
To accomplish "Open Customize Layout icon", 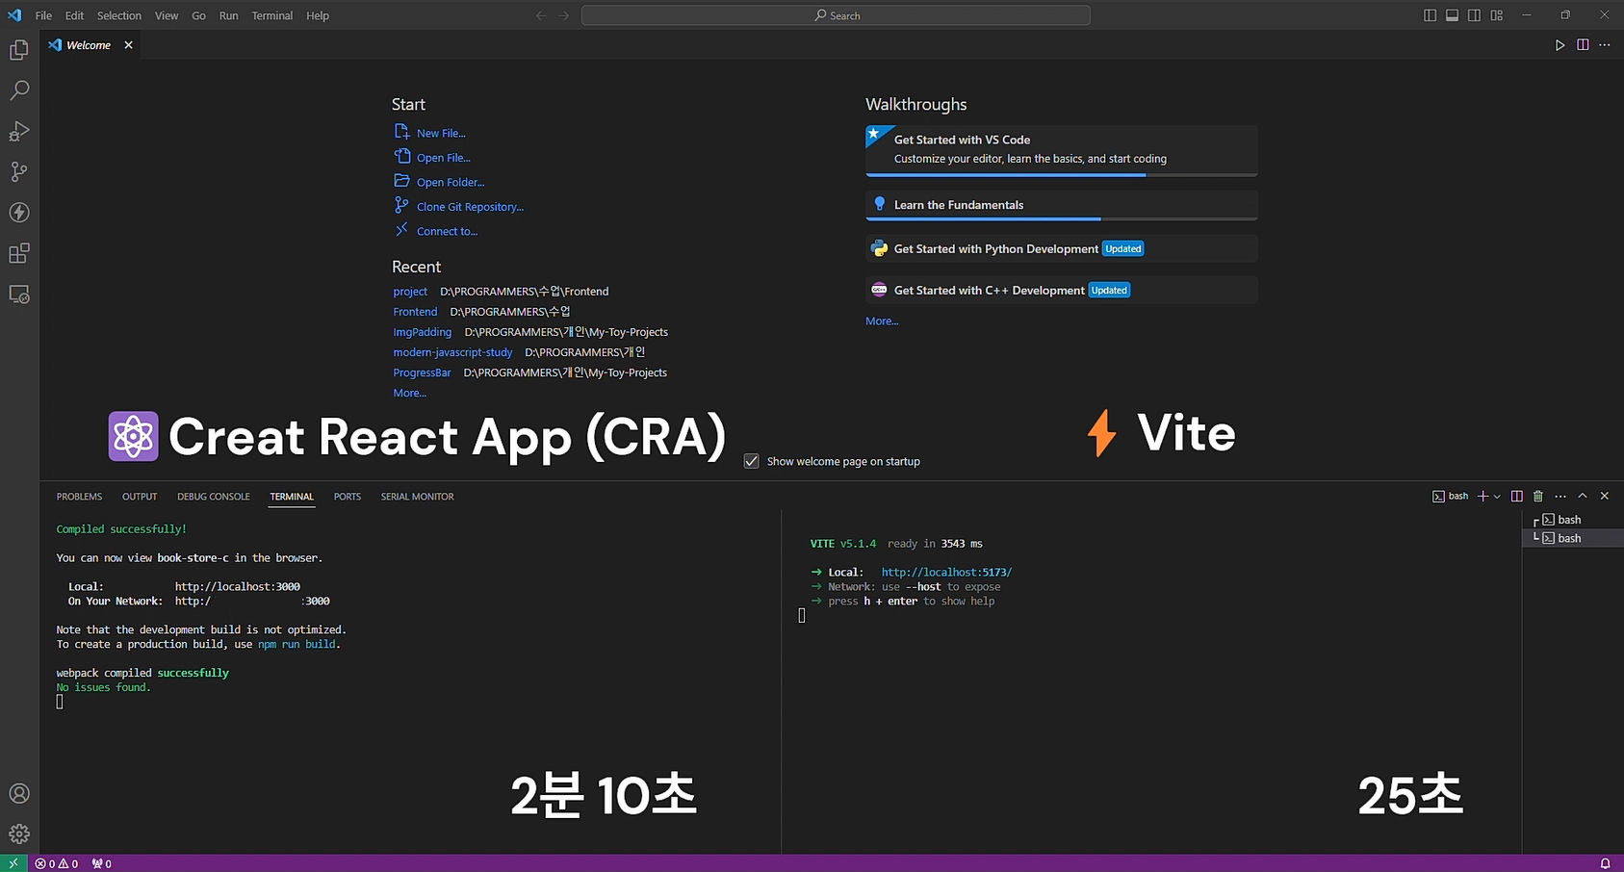I will pos(1497,15).
